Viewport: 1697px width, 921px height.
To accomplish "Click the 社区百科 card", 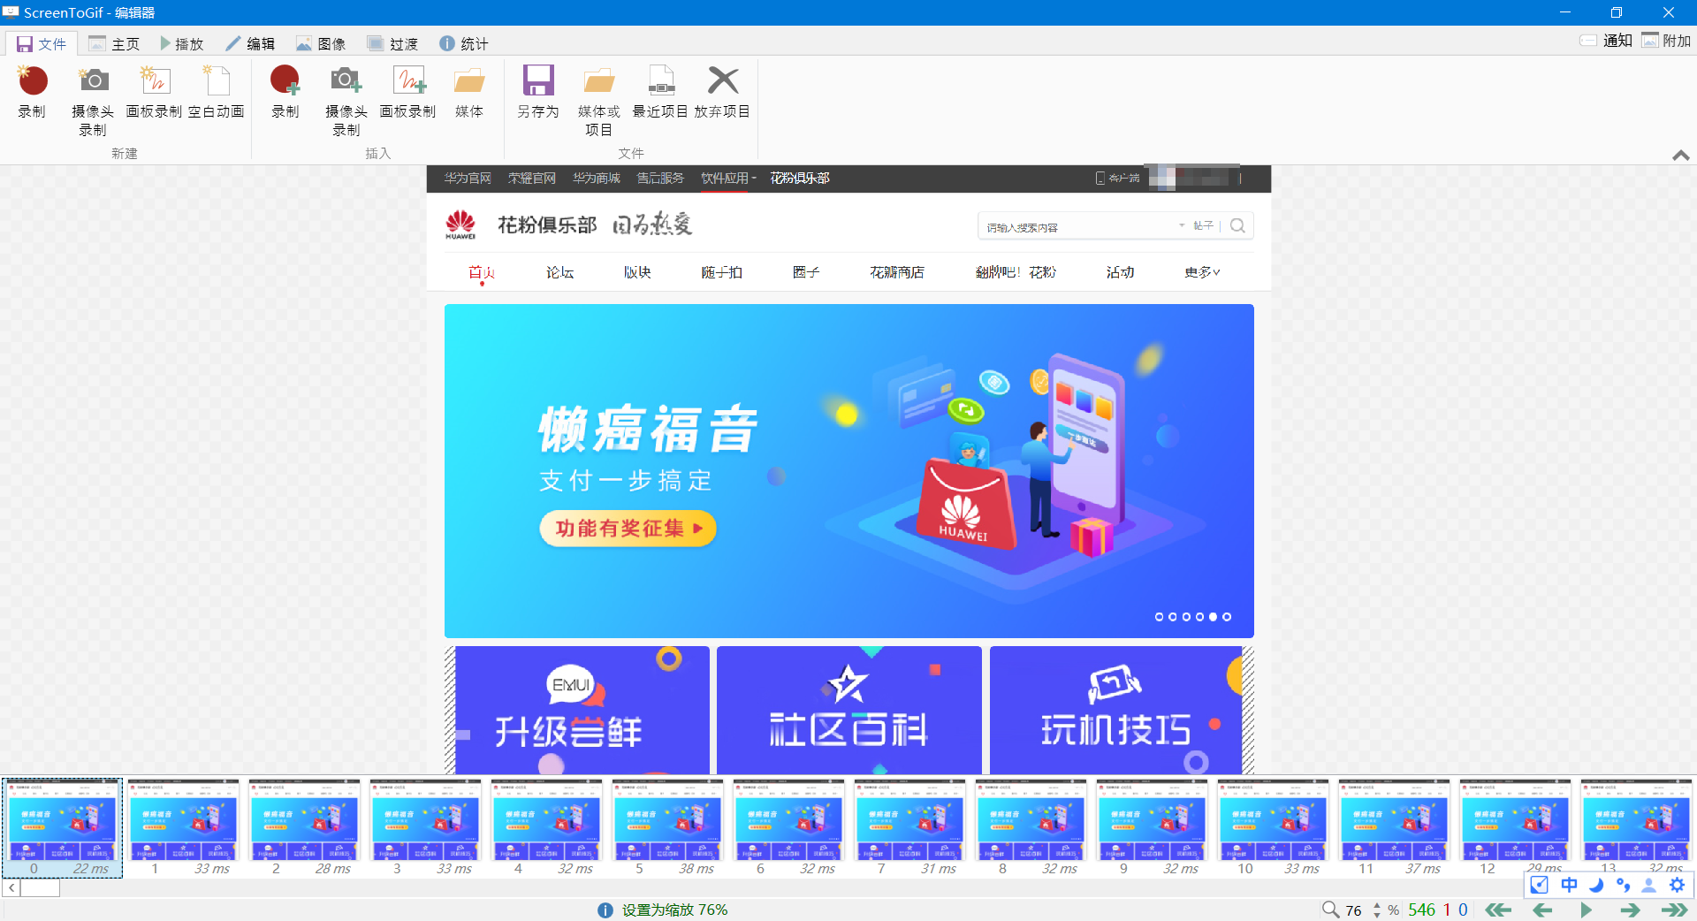I will click(x=849, y=710).
